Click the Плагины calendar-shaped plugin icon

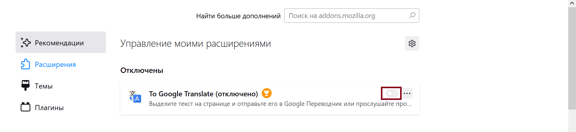coord(26,107)
